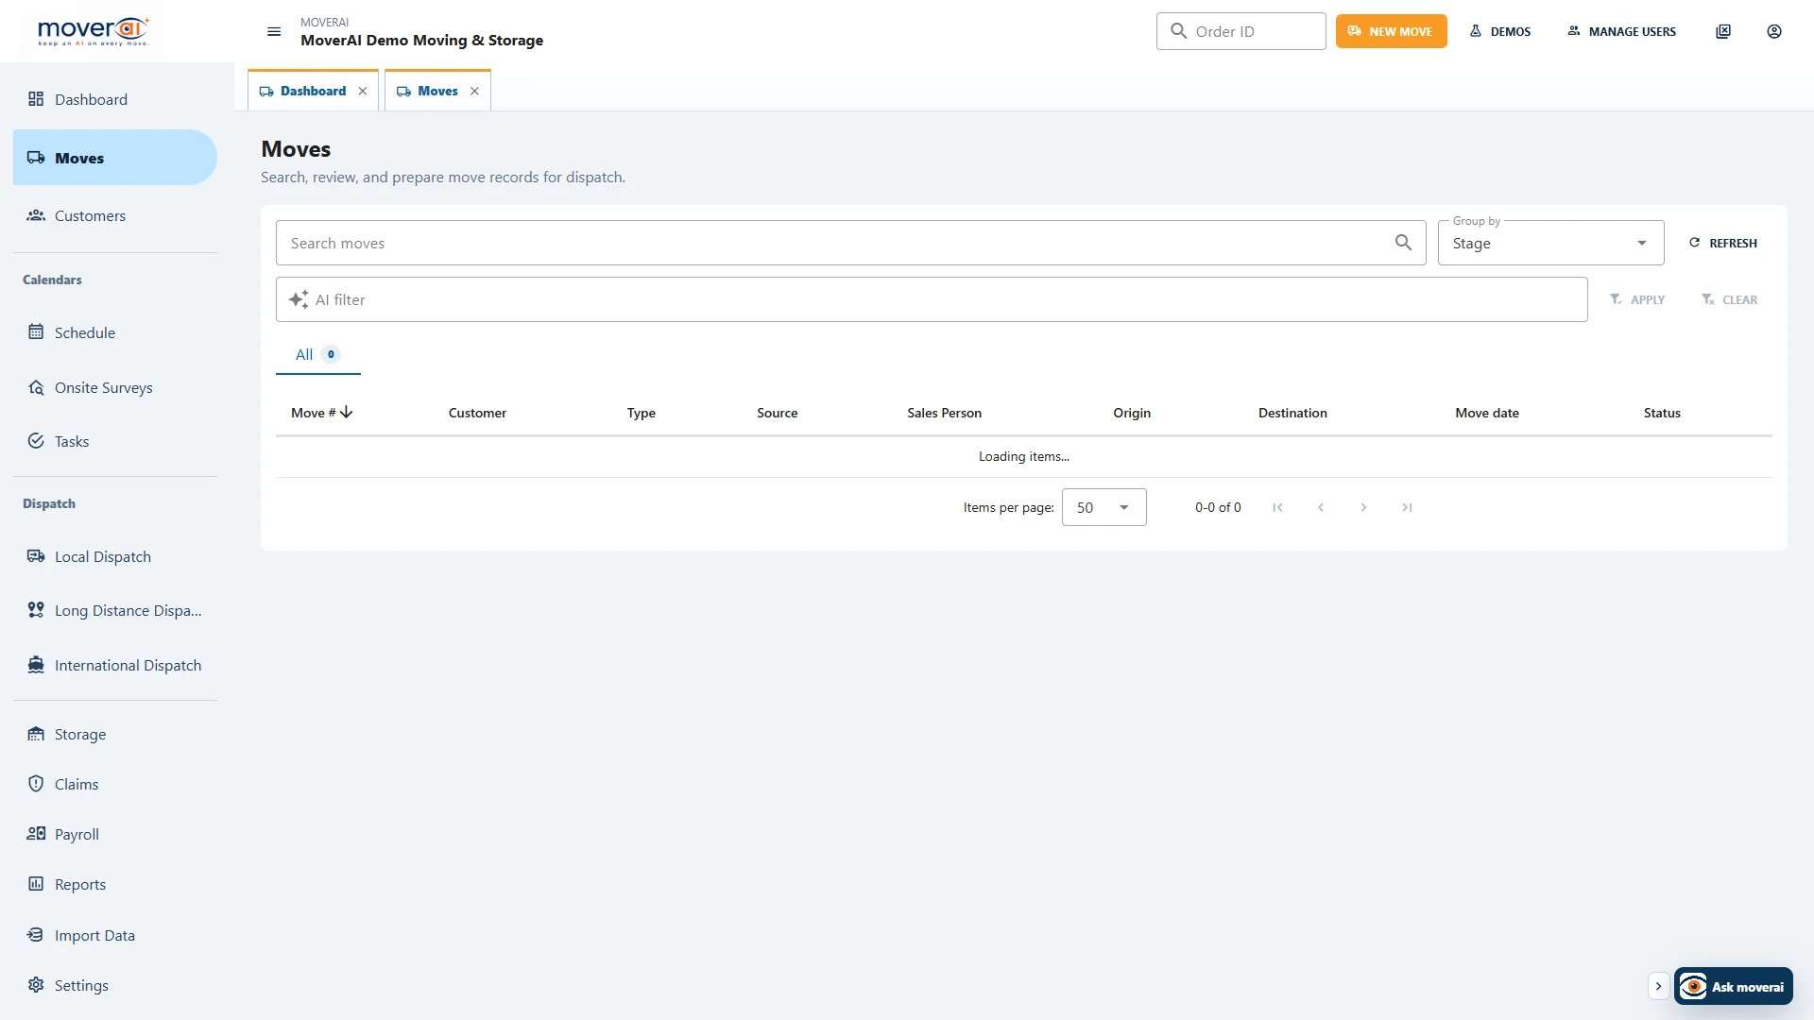This screenshot has height=1020, width=1814.
Task: Click the Long Distance Dispatch icon
Action: click(x=36, y=610)
